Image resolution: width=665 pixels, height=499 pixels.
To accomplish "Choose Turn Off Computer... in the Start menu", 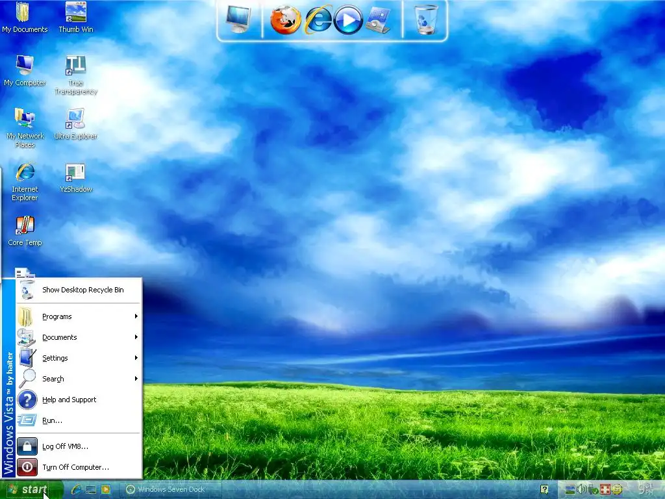I will pyautogui.click(x=78, y=467).
